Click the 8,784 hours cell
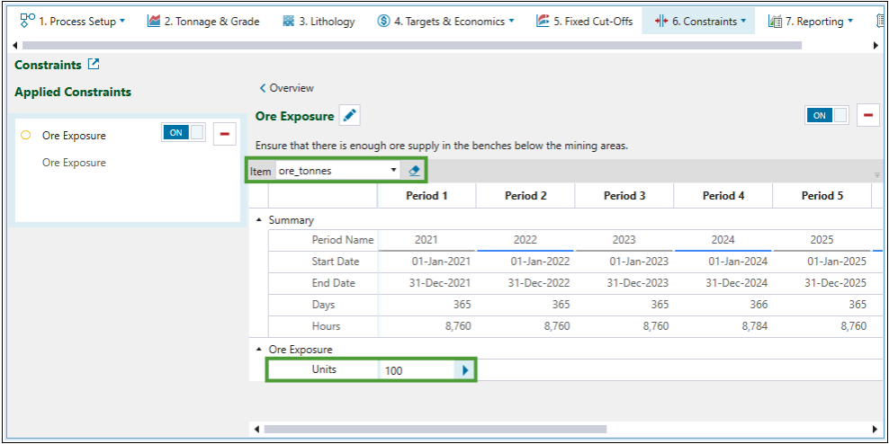The image size is (889, 444). (x=723, y=326)
